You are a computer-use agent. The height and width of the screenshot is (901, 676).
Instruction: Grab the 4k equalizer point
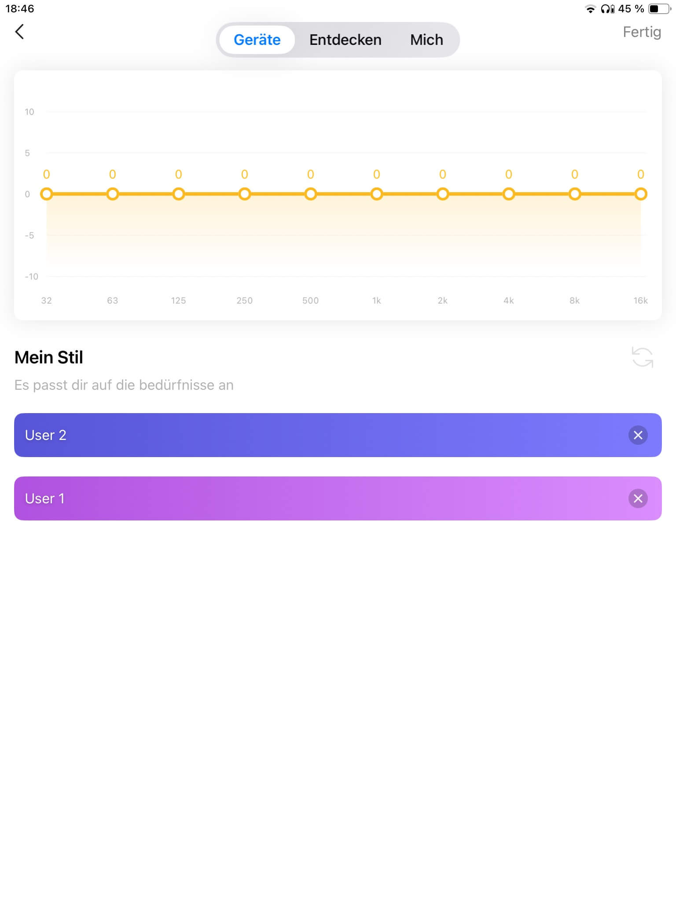point(509,194)
